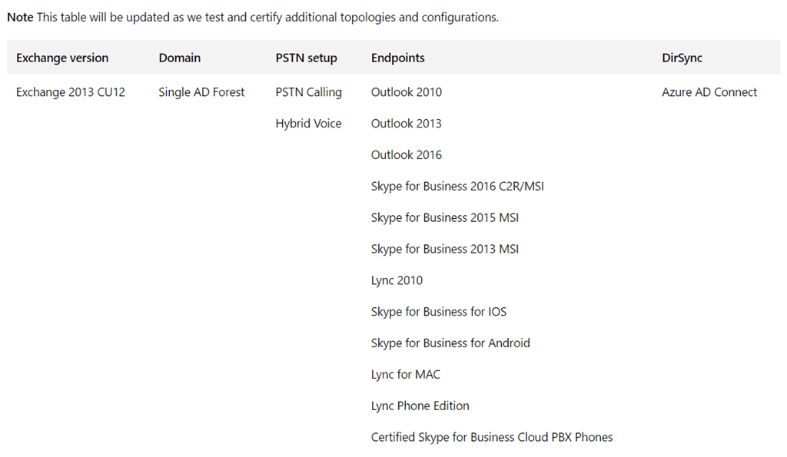Click the PSTN setup column header

(306, 58)
